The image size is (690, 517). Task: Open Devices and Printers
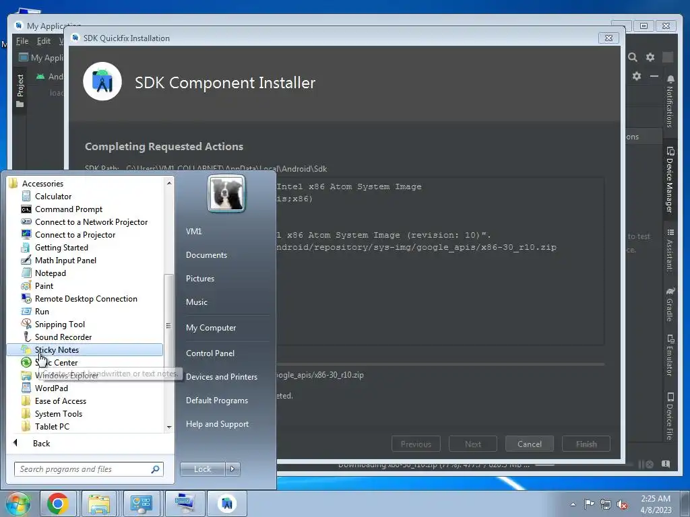(x=221, y=377)
